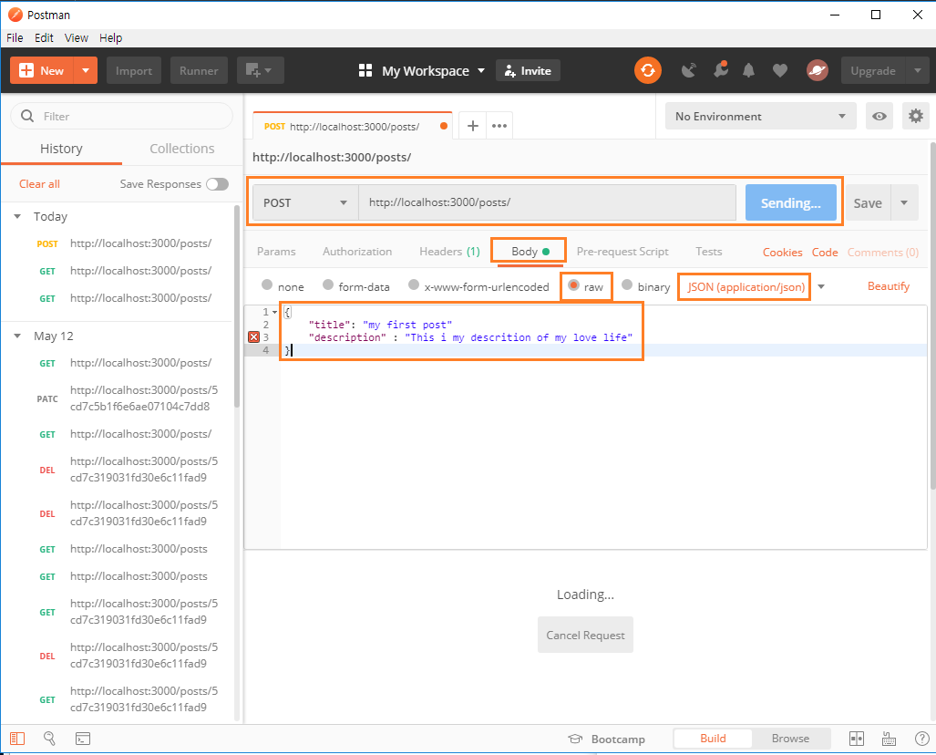Open the File menu

pos(15,37)
